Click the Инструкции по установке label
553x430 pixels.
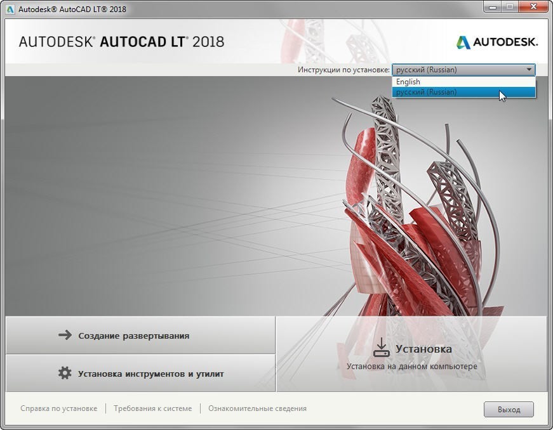click(343, 70)
